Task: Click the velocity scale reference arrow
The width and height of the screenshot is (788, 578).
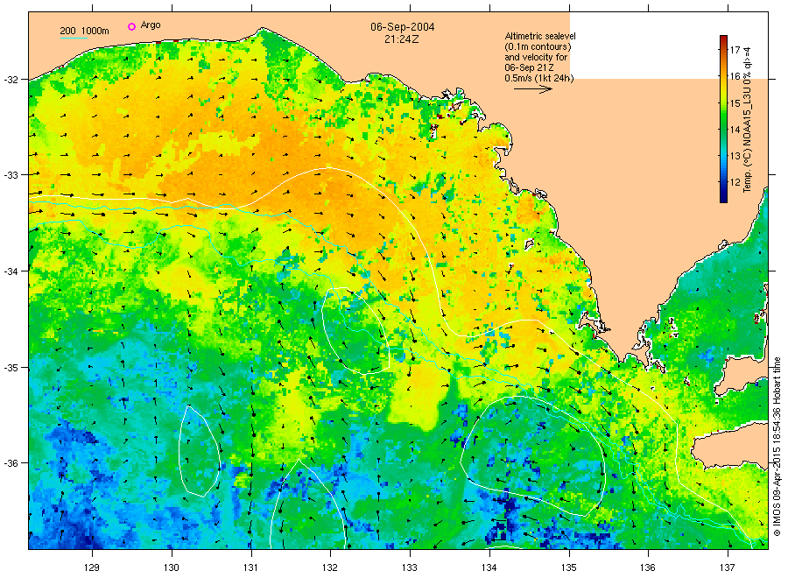Action: click(533, 89)
